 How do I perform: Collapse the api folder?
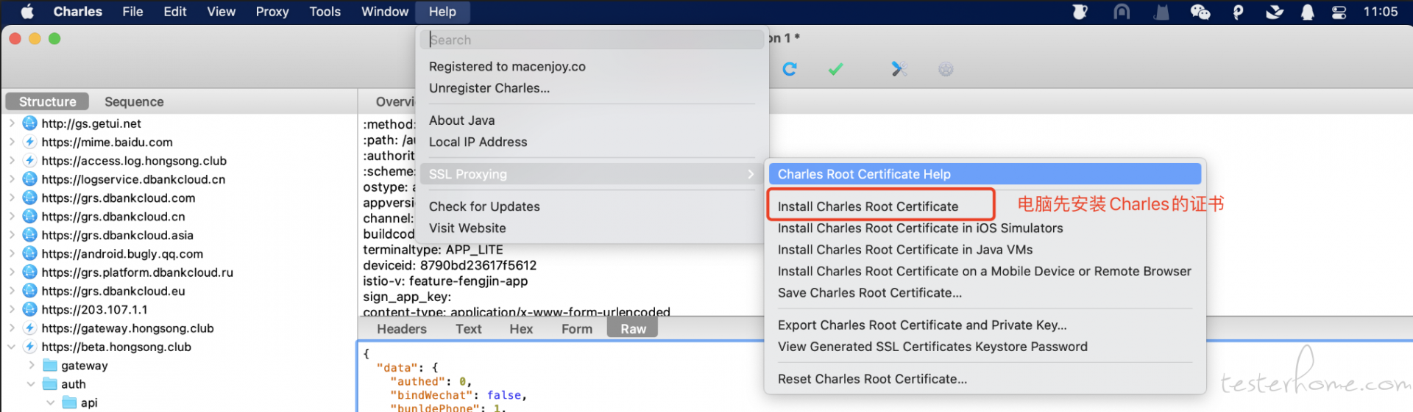click(51, 402)
